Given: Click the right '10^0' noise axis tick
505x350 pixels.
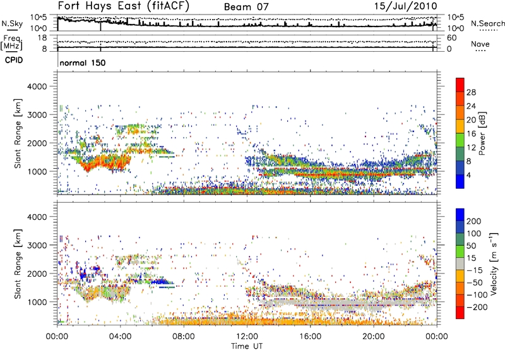Looking at the screenshot, I should [455, 28].
